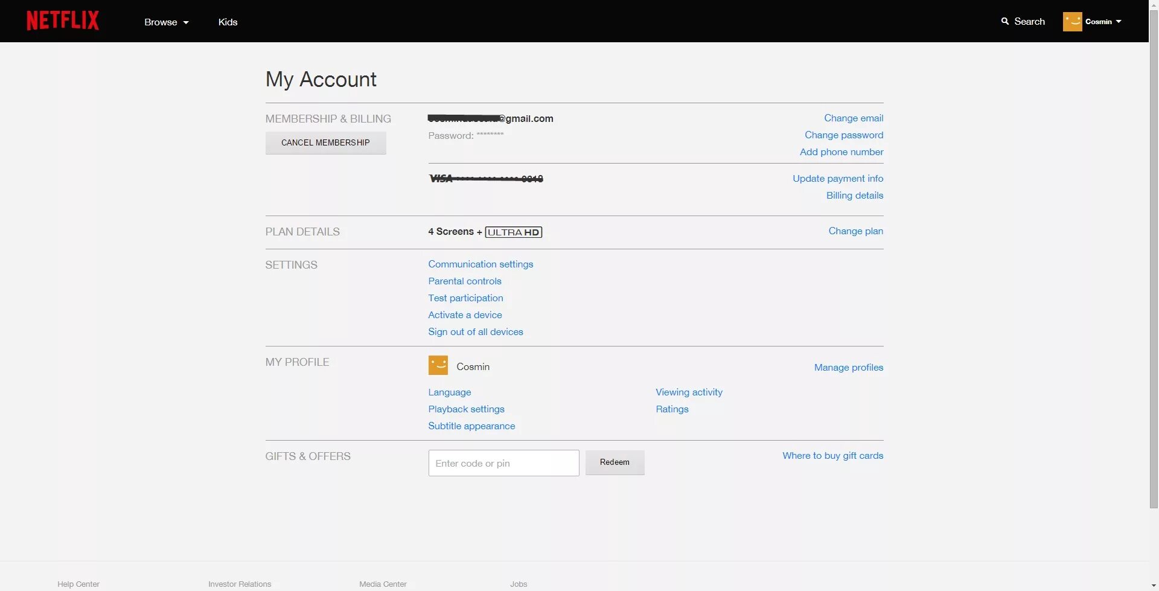1159x591 pixels.
Task: Click the Cosmin profile avatar under My Profile
Action: pyautogui.click(x=438, y=365)
